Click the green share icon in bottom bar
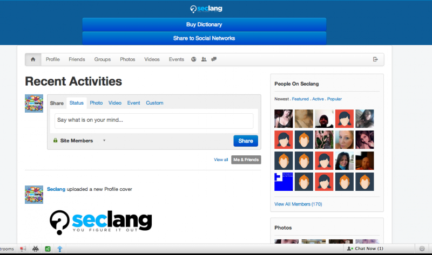The width and height of the screenshot is (432, 255). coord(48,249)
